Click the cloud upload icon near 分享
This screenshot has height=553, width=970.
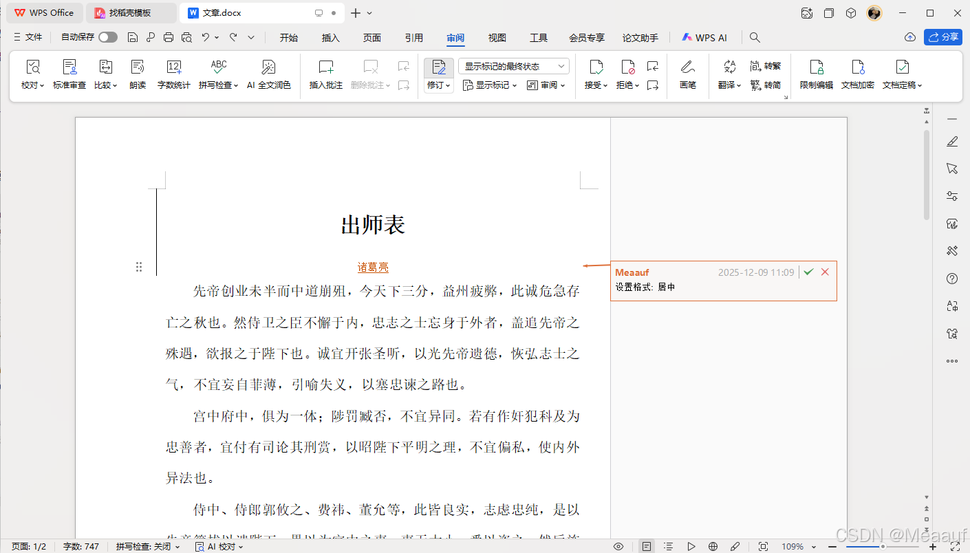pos(910,37)
